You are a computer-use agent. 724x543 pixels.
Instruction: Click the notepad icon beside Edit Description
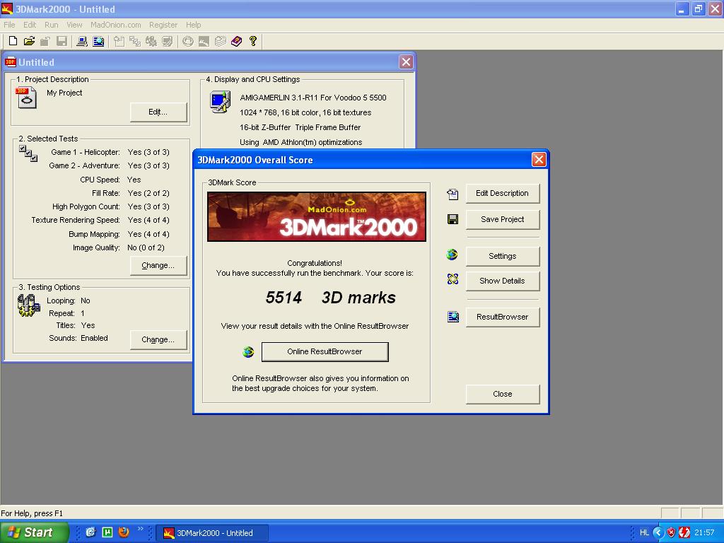452,194
